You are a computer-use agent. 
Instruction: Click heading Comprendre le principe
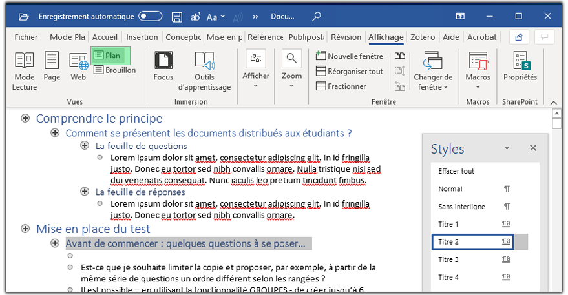pyautogui.click(x=100, y=118)
